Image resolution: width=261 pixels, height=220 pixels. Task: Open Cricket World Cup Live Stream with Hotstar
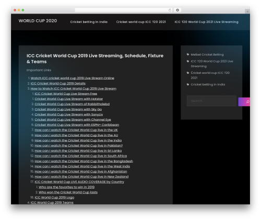(x=69, y=99)
